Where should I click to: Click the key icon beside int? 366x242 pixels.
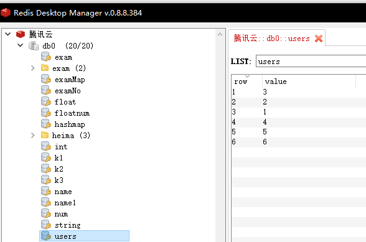pyautogui.click(x=46, y=146)
